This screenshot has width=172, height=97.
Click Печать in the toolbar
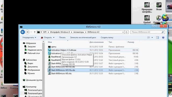coord(62,37)
